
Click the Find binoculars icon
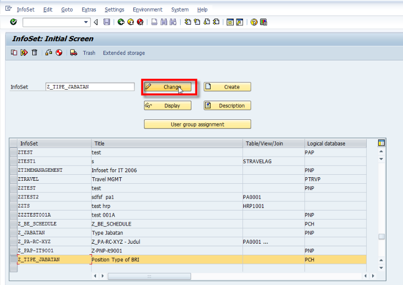(164, 22)
